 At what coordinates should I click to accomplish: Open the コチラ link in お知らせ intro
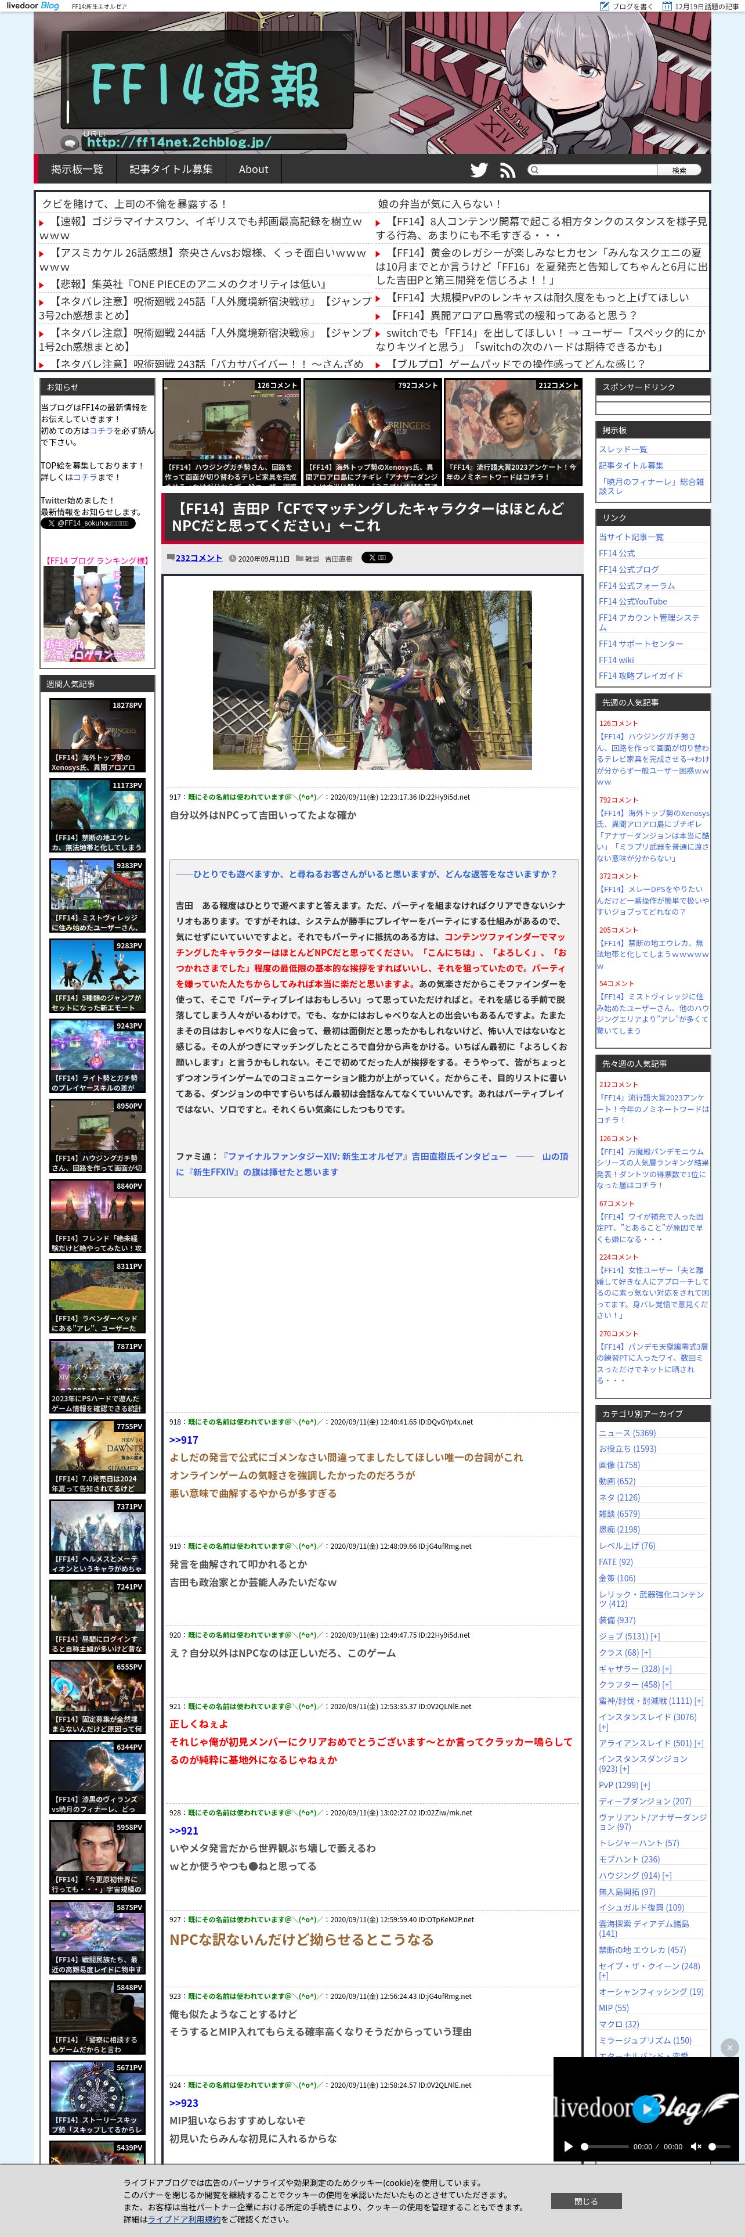[102, 431]
